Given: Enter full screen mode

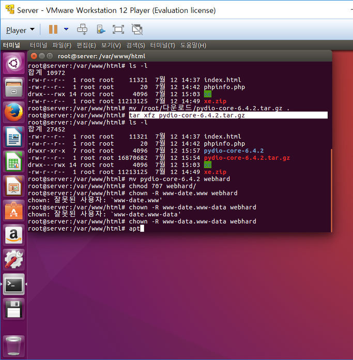Looking at the screenshot, I should click(118, 29).
